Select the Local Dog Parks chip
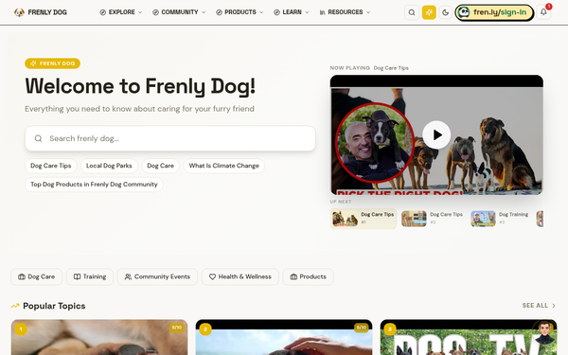This screenshot has height=355, width=568. (109, 166)
